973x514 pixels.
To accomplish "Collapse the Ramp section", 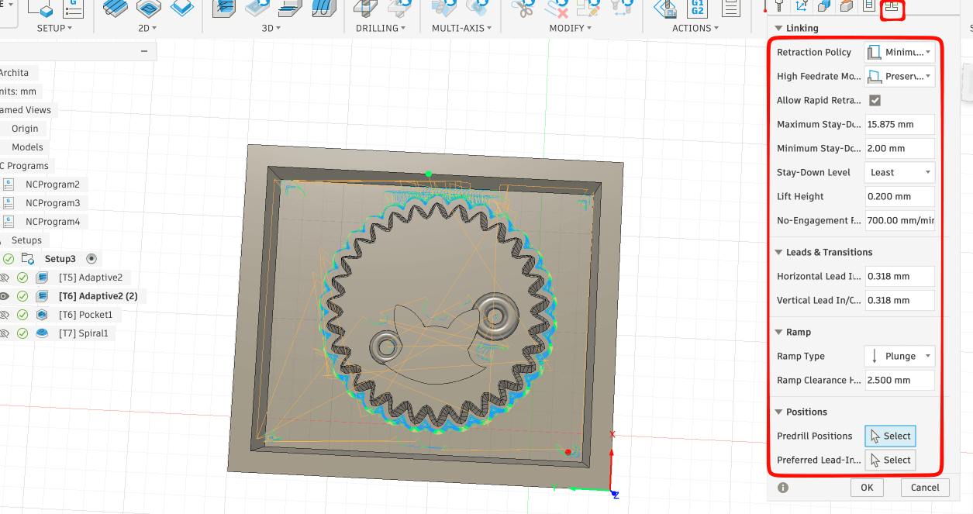I will pyautogui.click(x=779, y=332).
